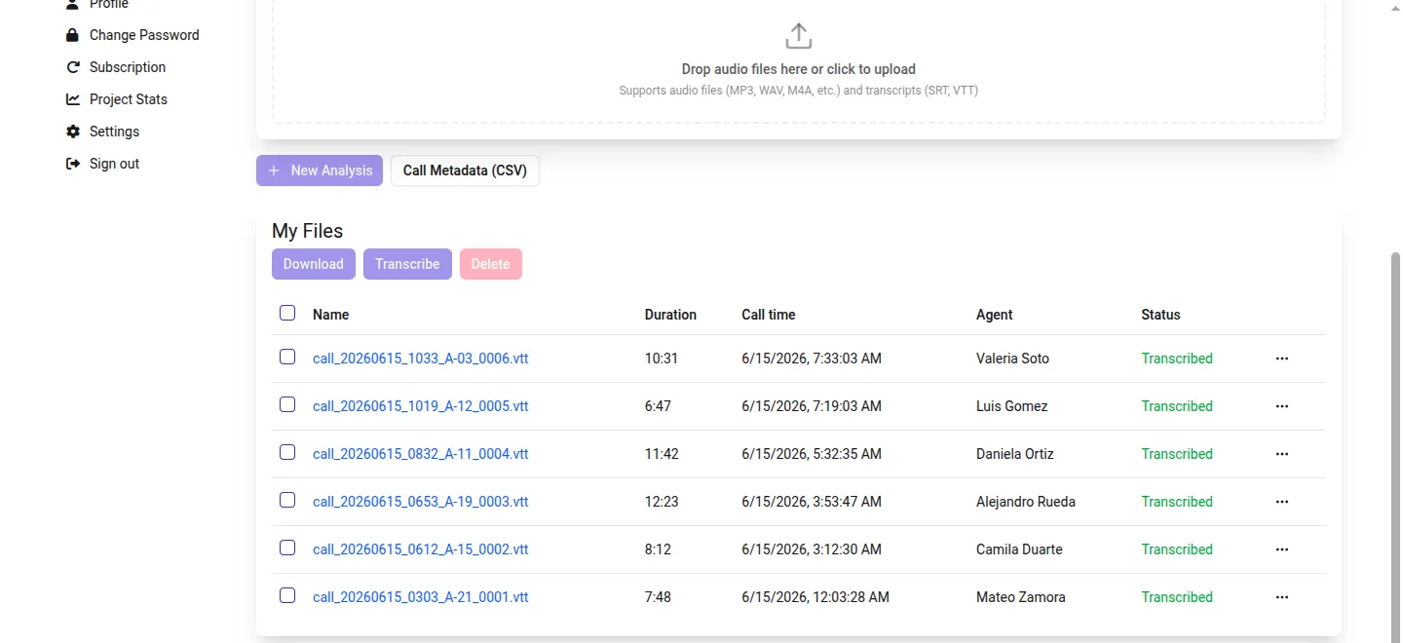Open Settings in the sidebar
Viewport: 1403px width, 643px height.
click(x=114, y=132)
